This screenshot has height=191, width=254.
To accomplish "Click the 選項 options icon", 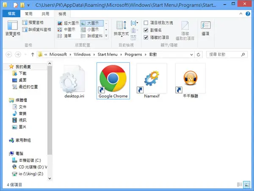I will coord(206,28).
